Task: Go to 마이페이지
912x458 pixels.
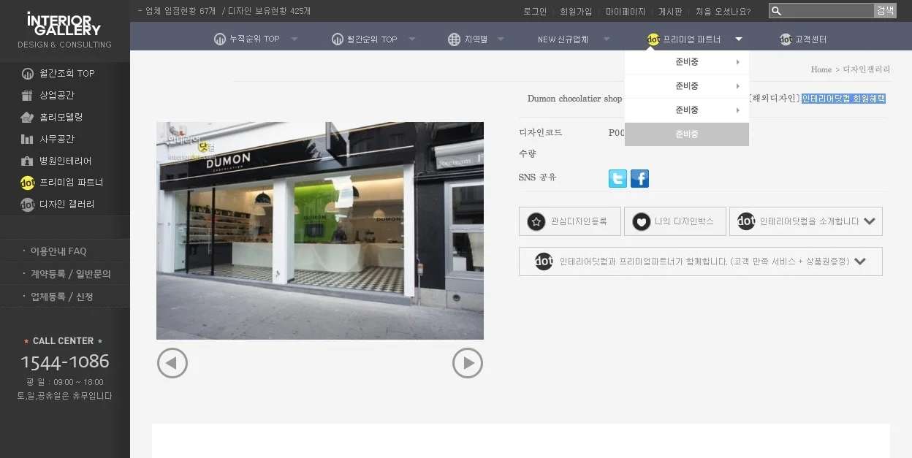Action: click(x=626, y=12)
